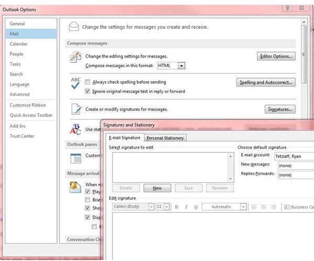Screen dimensions: 314x261
Task: Align signature text right
Action: tap(273, 207)
